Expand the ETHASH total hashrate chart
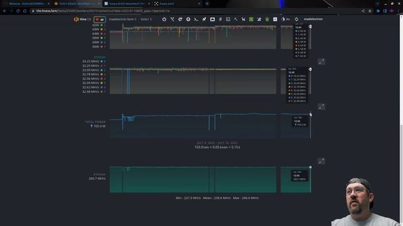403x226 pixels. coord(321,161)
